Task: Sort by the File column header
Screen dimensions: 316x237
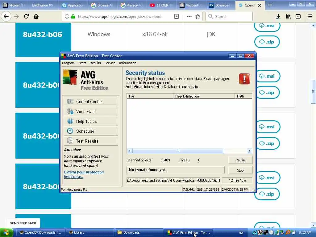Action: [150, 96]
